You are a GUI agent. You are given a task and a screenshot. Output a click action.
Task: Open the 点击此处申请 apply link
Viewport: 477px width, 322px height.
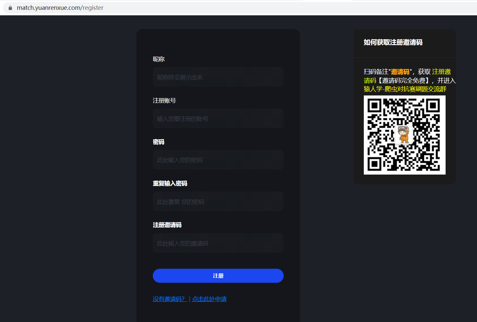[x=209, y=299]
